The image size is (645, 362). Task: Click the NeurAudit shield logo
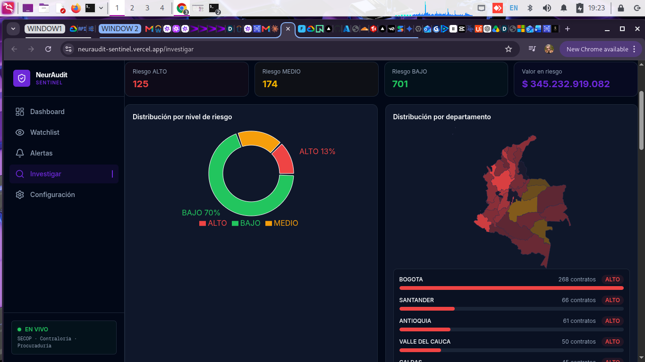[22, 78]
